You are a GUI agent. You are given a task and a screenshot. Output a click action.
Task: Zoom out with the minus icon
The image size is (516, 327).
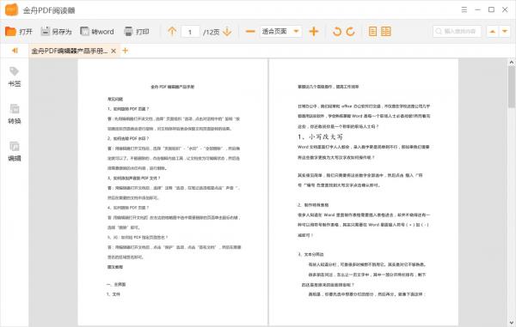[250, 32]
